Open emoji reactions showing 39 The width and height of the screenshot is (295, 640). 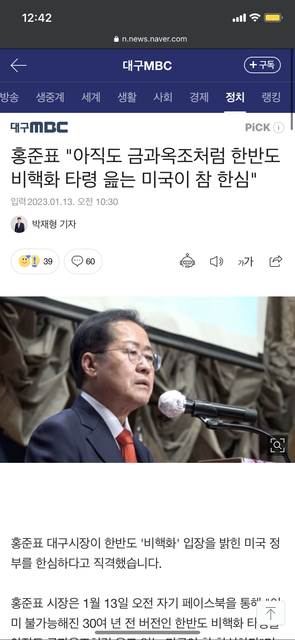coord(35,261)
